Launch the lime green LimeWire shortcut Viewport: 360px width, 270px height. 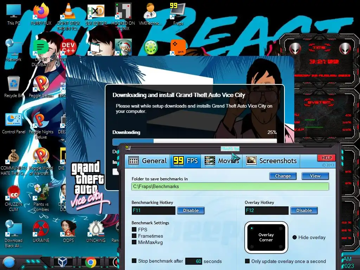[x=150, y=47]
